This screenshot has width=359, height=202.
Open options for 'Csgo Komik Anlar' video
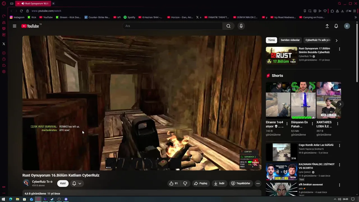pyautogui.click(x=339, y=146)
